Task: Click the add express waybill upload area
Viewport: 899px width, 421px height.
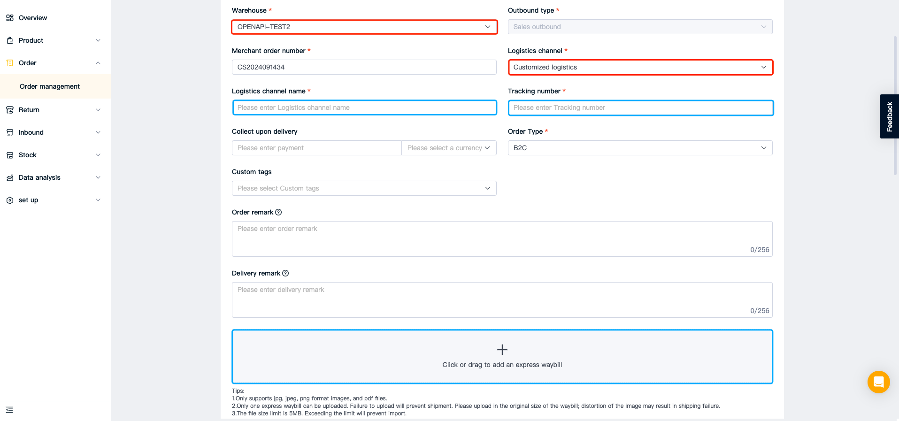Action: pyautogui.click(x=502, y=357)
